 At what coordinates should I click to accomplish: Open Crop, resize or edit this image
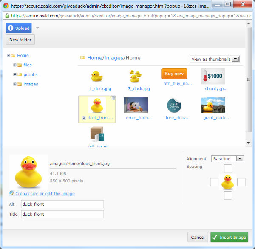pos(45,193)
